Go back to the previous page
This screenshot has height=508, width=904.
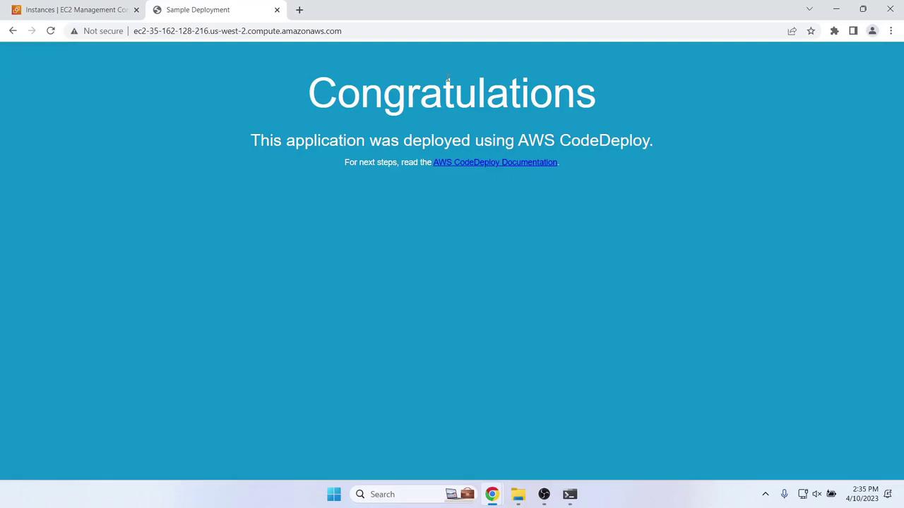(13, 31)
